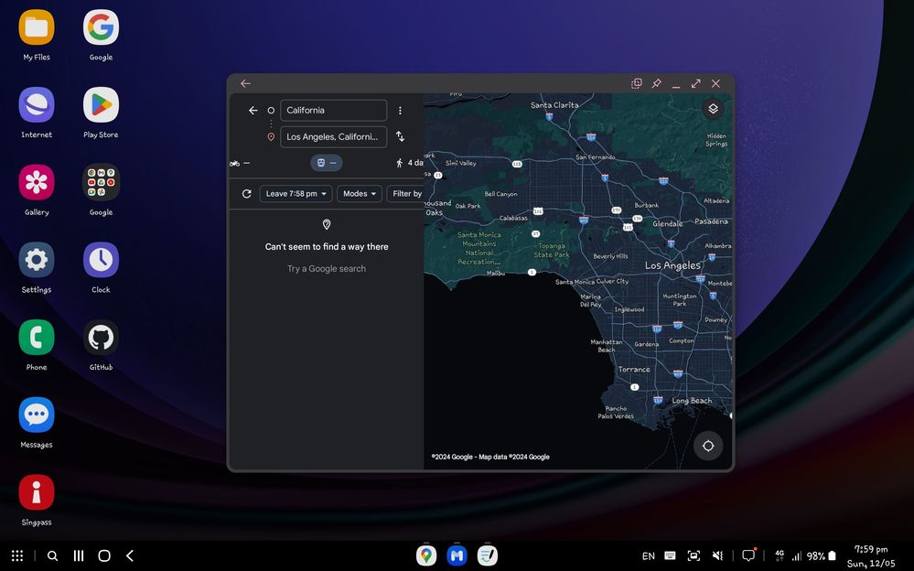Viewport: 914px width, 571px height.
Task: Select the transit travel mode
Action: coord(327,163)
